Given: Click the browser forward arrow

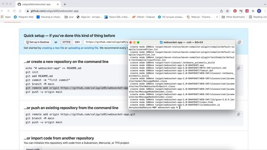Looking at the screenshot, I should [8, 11].
